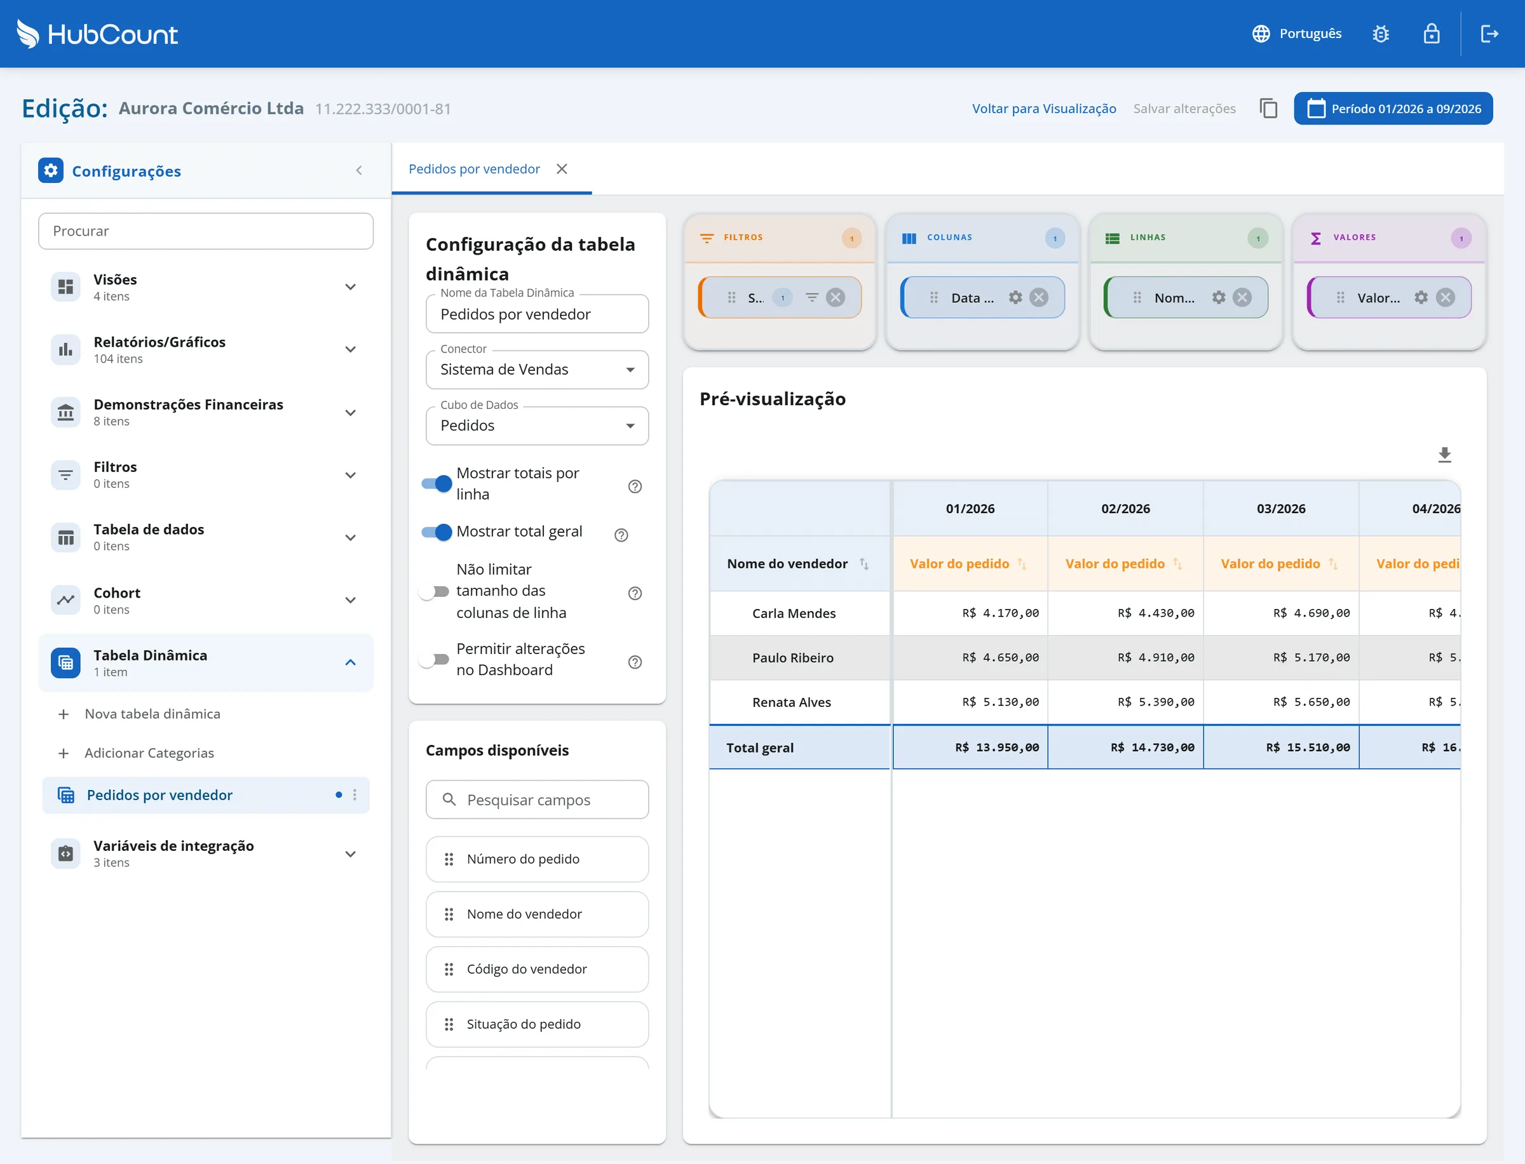Enable Não limitar tamanho das colunas switch
Image resolution: width=1525 pixels, height=1164 pixels.
435,592
